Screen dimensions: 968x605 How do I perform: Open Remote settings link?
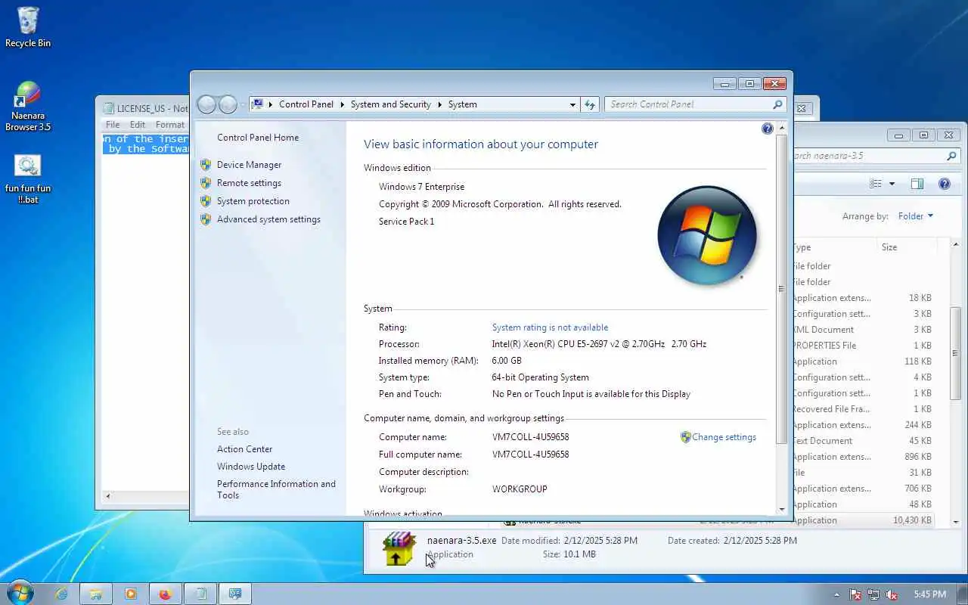coord(249,183)
